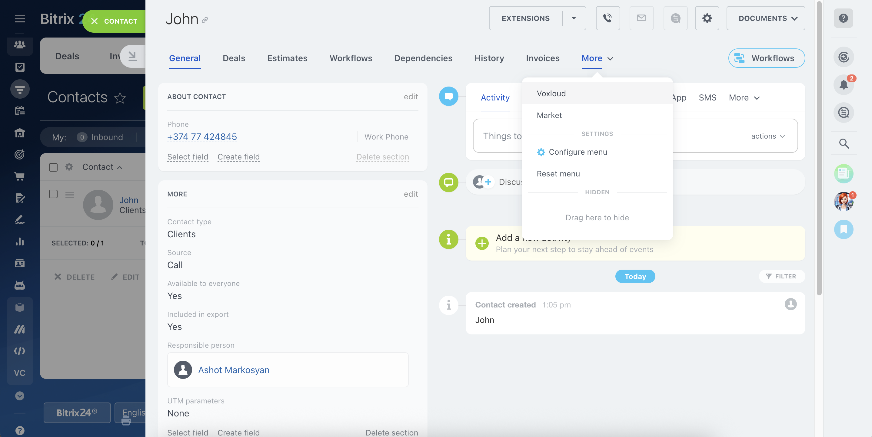Expand the EXTENSIONS dropdown arrow
This screenshot has height=437, width=872.
tap(574, 18)
